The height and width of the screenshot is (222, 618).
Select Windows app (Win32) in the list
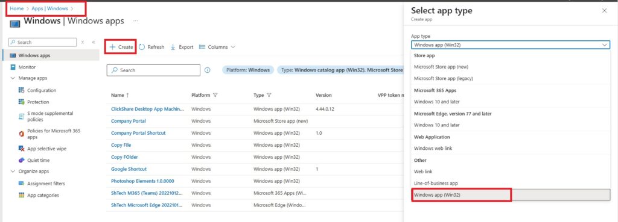pos(511,195)
